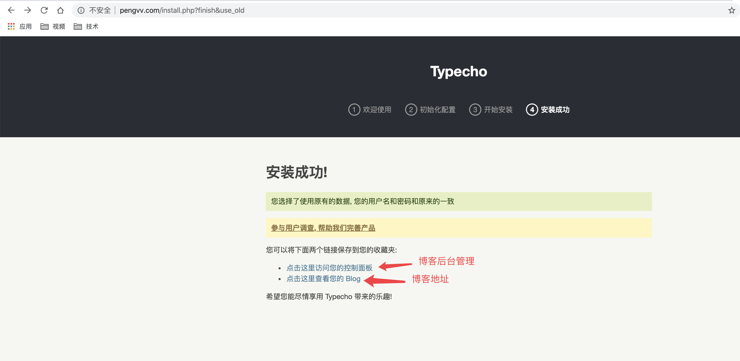Open the 应用 apps grid shortcut
The image size is (740, 361).
pos(19,26)
